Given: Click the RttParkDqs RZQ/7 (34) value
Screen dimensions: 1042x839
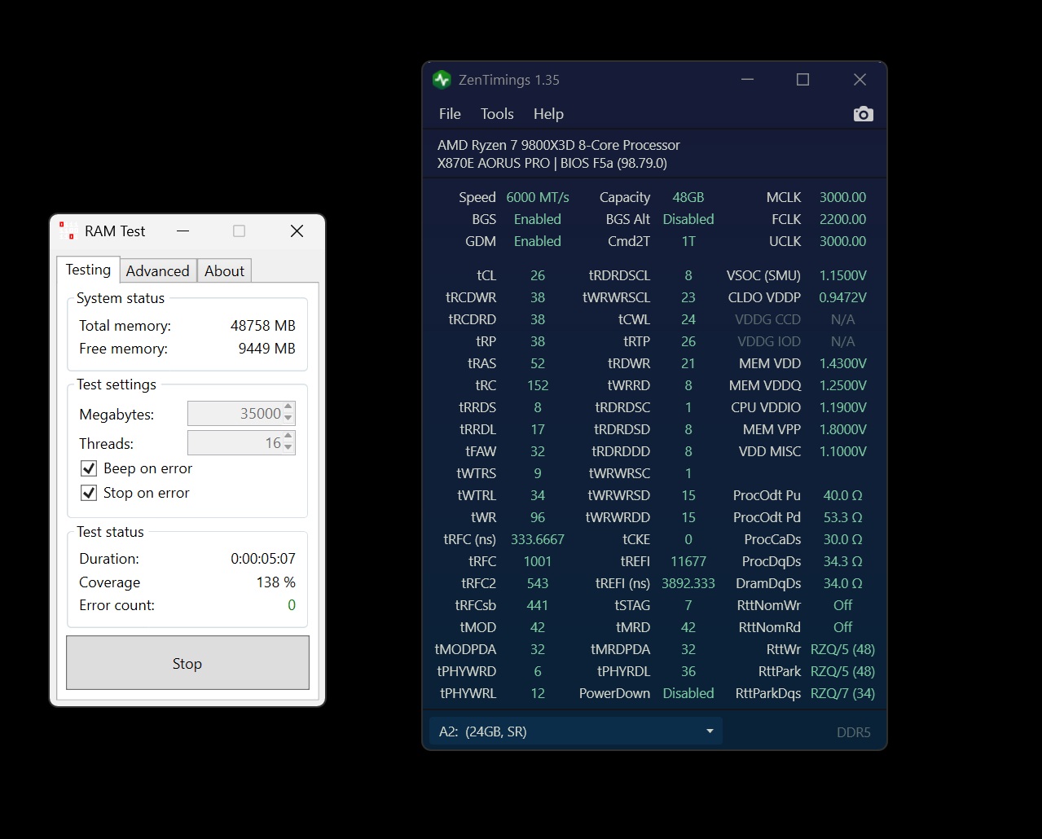Looking at the screenshot, I should coord(842,693).
